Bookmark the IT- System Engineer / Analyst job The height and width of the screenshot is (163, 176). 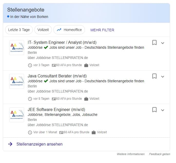154,43
